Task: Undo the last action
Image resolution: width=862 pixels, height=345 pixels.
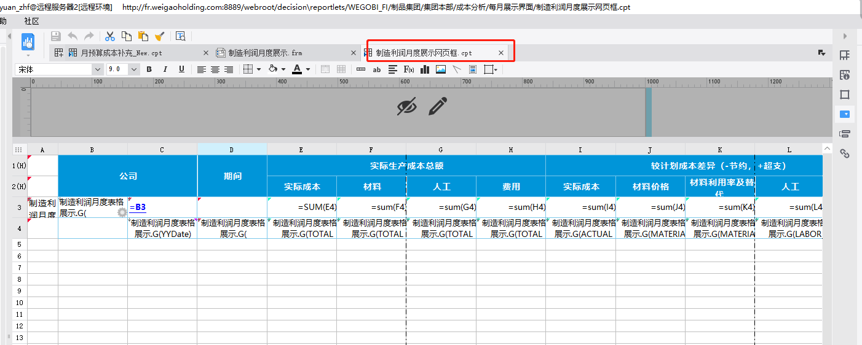Action: [x=73, y=36]
